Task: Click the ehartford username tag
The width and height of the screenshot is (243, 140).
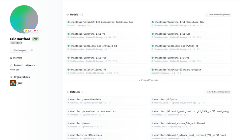Action: click(16, 43)
